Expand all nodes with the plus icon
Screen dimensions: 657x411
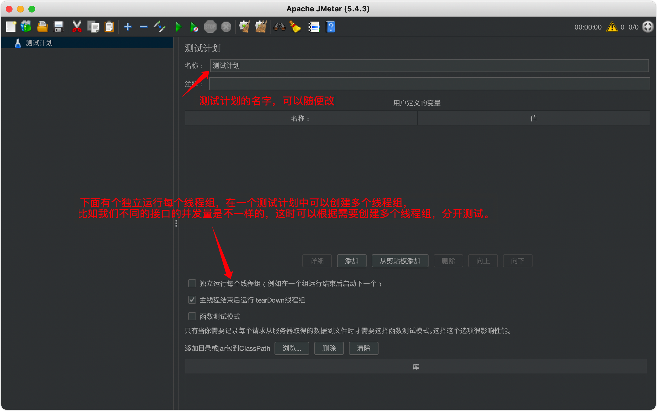(128, 27)
